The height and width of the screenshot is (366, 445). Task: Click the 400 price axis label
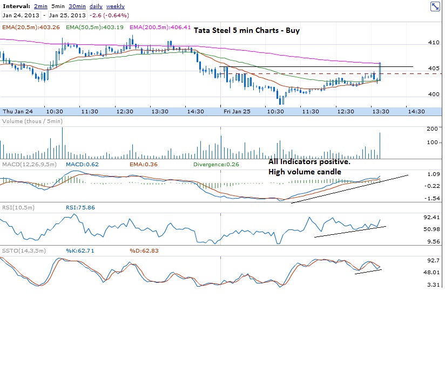pos(434,94)
